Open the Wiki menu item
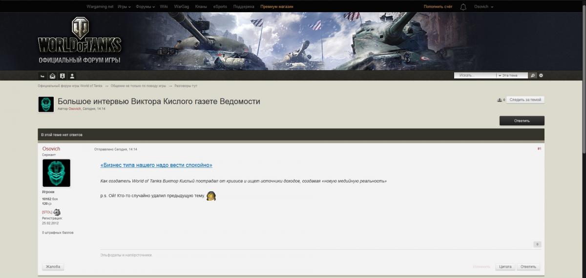This screenshot has width=586, height=278. 164,7
